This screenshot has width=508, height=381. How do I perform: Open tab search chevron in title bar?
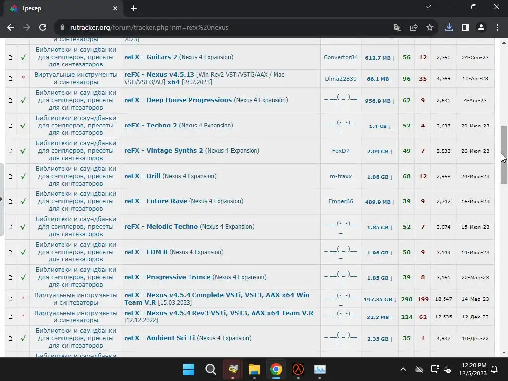428,7
